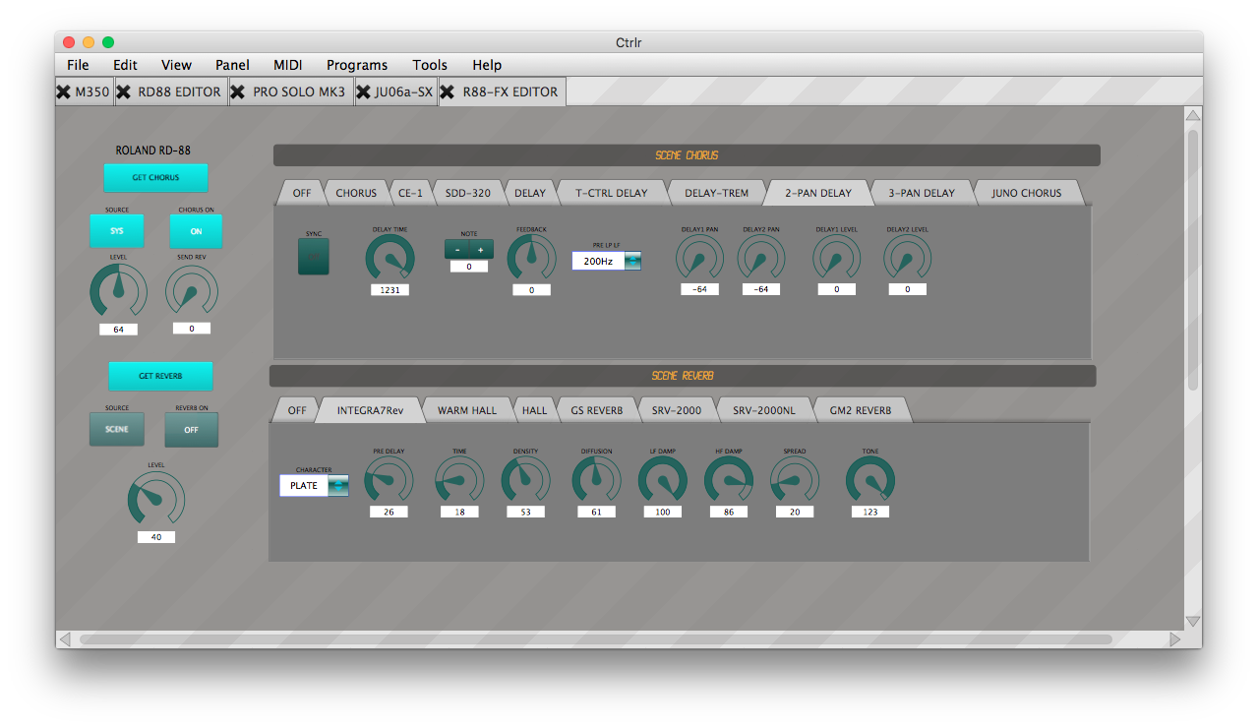Toggle the reverb SOURCE SCENE button
Image resolution: width=1258 pixels, height=728 pixels.
[116, 429]
